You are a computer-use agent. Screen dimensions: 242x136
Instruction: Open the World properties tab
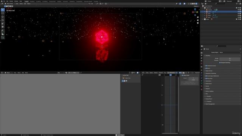click(x=202, y=63)
